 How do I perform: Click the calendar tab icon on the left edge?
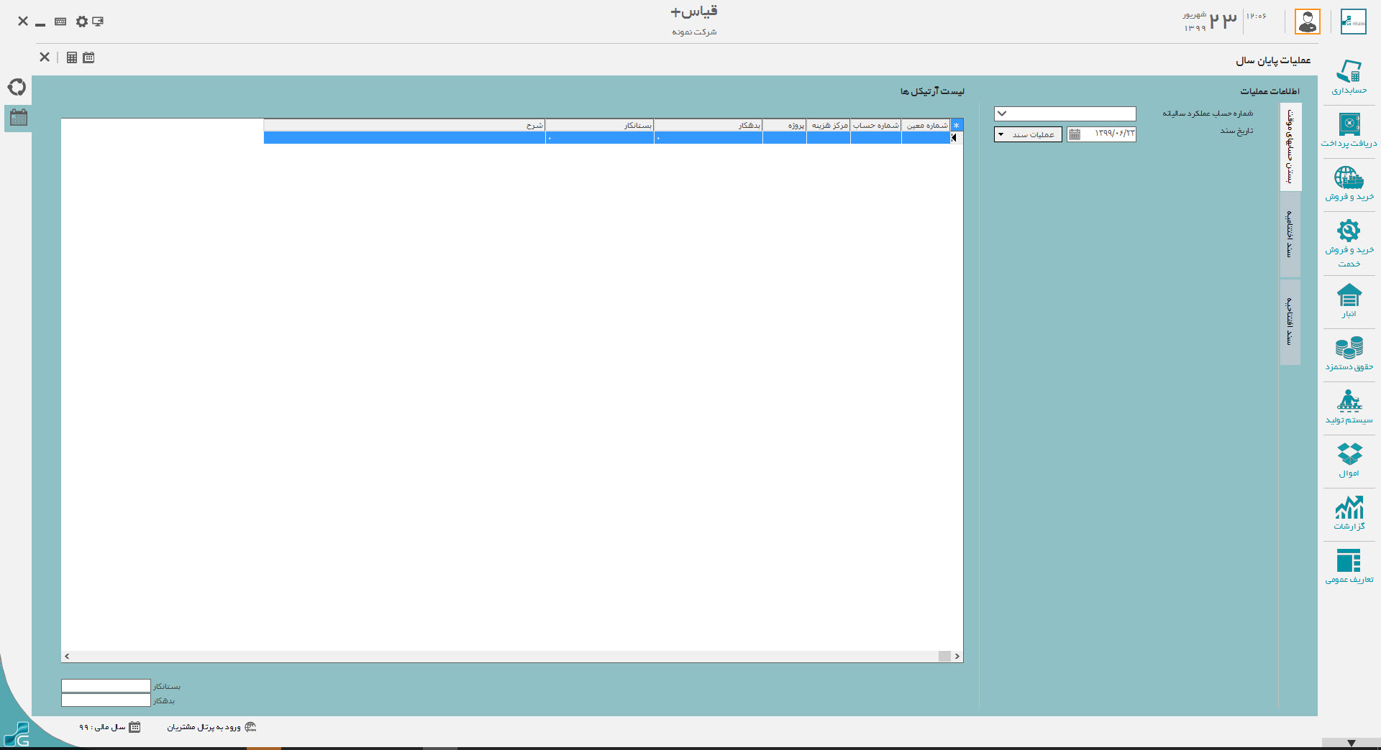pos(19,118)
